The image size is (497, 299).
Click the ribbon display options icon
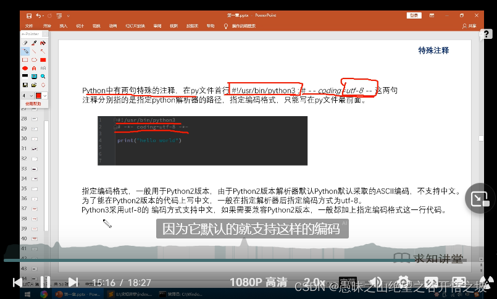[432, 15]
